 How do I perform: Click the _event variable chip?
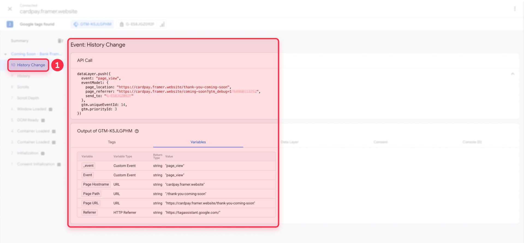pyautogui.click(x=89, y=166)
